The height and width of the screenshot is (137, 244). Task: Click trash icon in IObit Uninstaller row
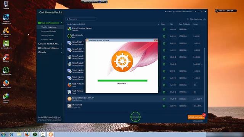(164, 37)
